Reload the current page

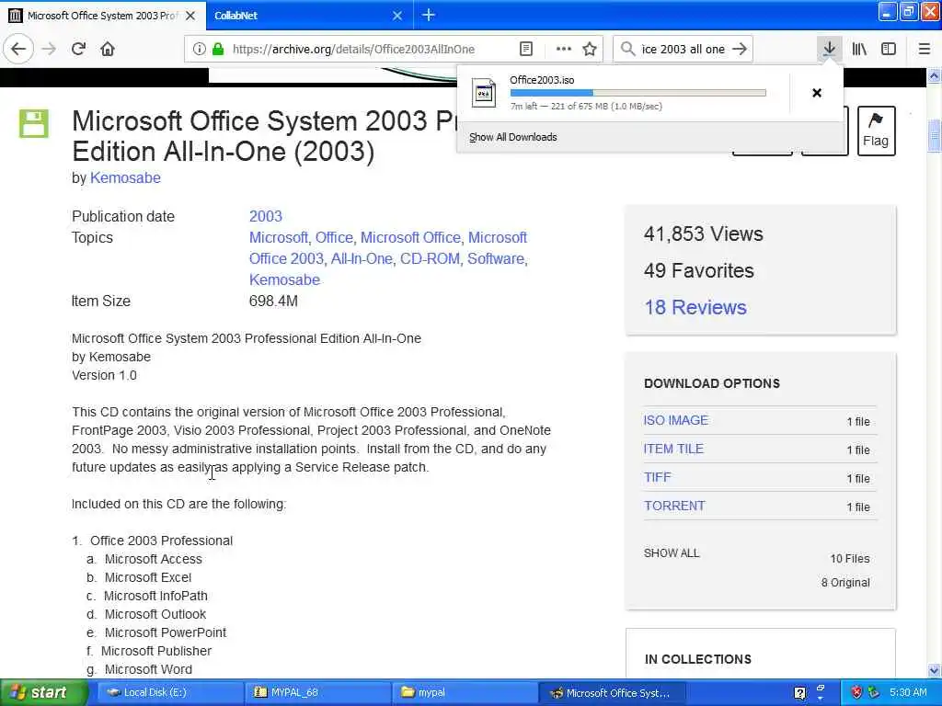79,49
